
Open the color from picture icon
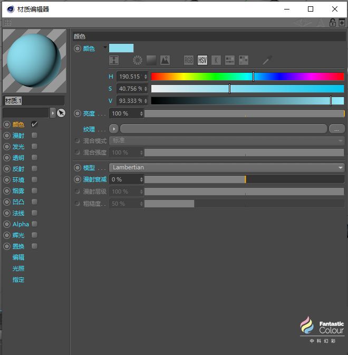165,60
